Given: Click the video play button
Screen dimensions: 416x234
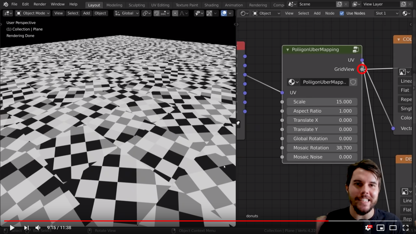Looking at the screenshot, I should (x=12, y=228).
